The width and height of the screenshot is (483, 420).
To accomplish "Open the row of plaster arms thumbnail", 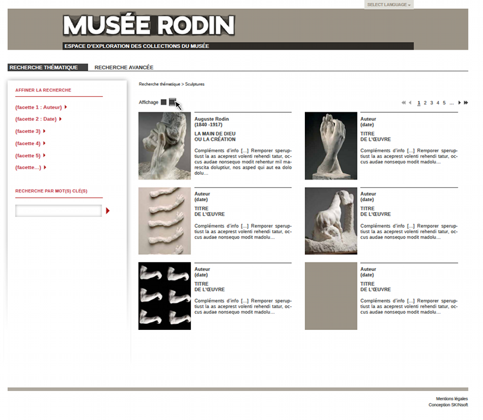I will click(164, 221).
